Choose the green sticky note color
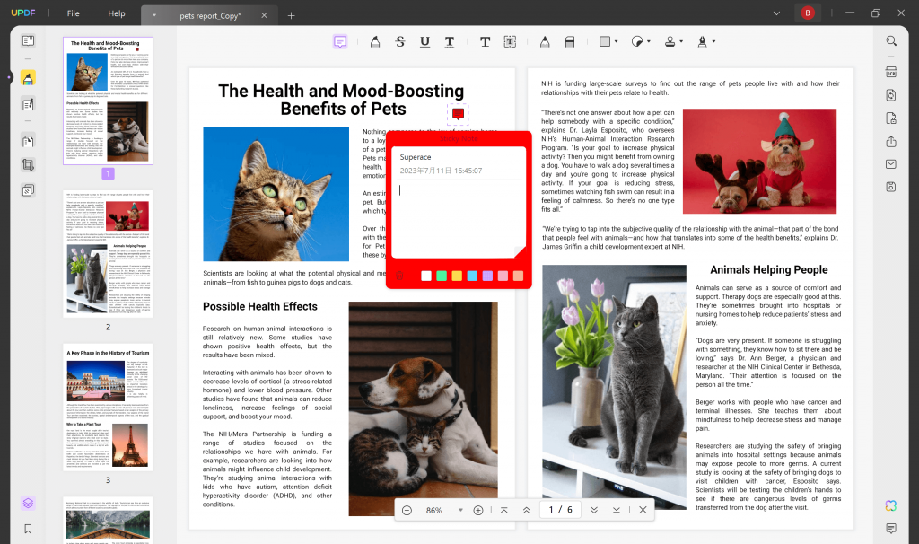This screenshot has width=919, height=544. 442,276
